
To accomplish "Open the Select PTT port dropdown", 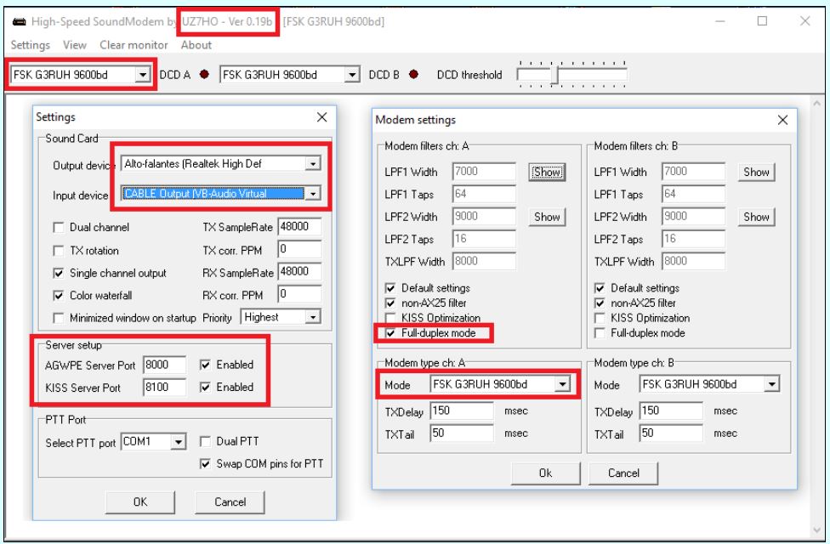I will pos(179,442).
